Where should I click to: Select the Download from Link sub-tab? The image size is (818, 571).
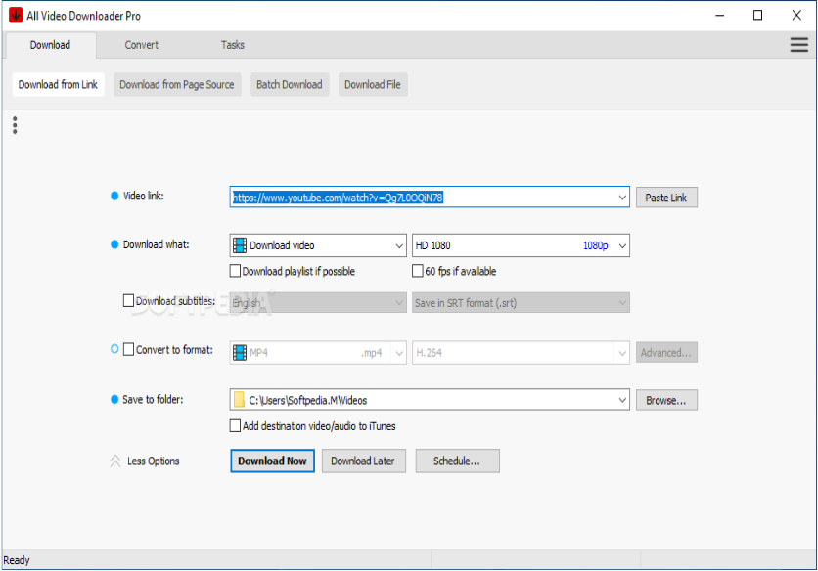58,84
